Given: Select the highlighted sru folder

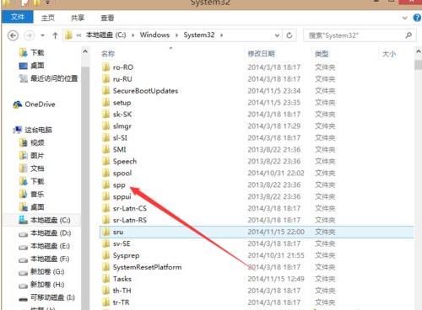Looking at the screenshot, I should coord(257,232).
